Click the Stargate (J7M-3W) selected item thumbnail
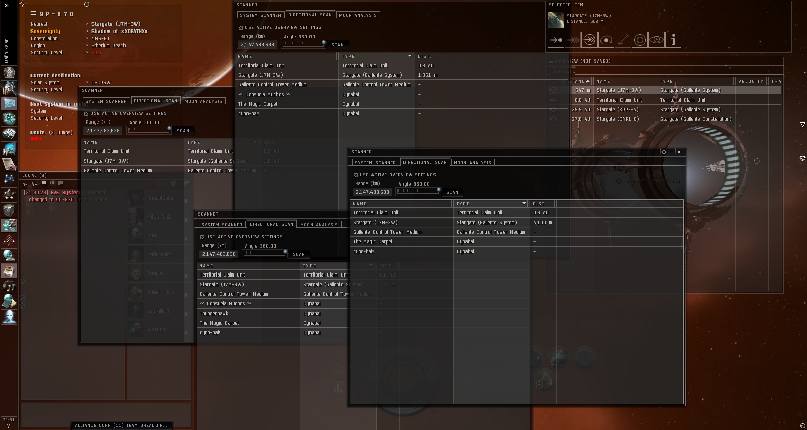Screen dimensions: 807x430 556,20
